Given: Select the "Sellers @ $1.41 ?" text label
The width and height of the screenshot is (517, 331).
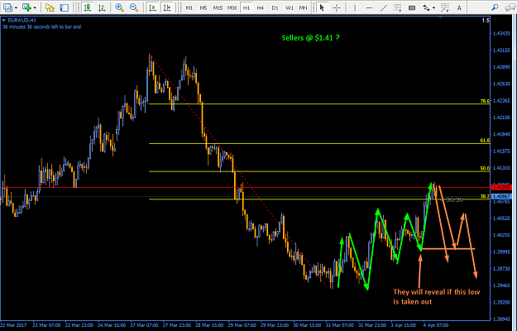Looking at the screenshot, I should (310, 38).
